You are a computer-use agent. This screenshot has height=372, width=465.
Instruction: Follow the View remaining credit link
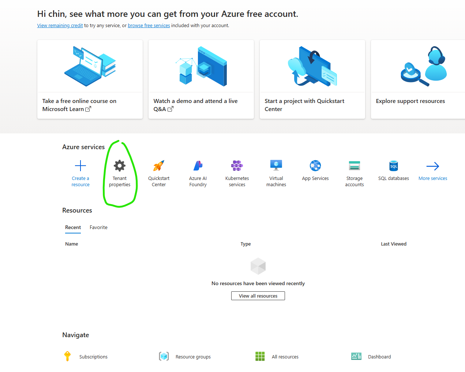tap(60, 26)
